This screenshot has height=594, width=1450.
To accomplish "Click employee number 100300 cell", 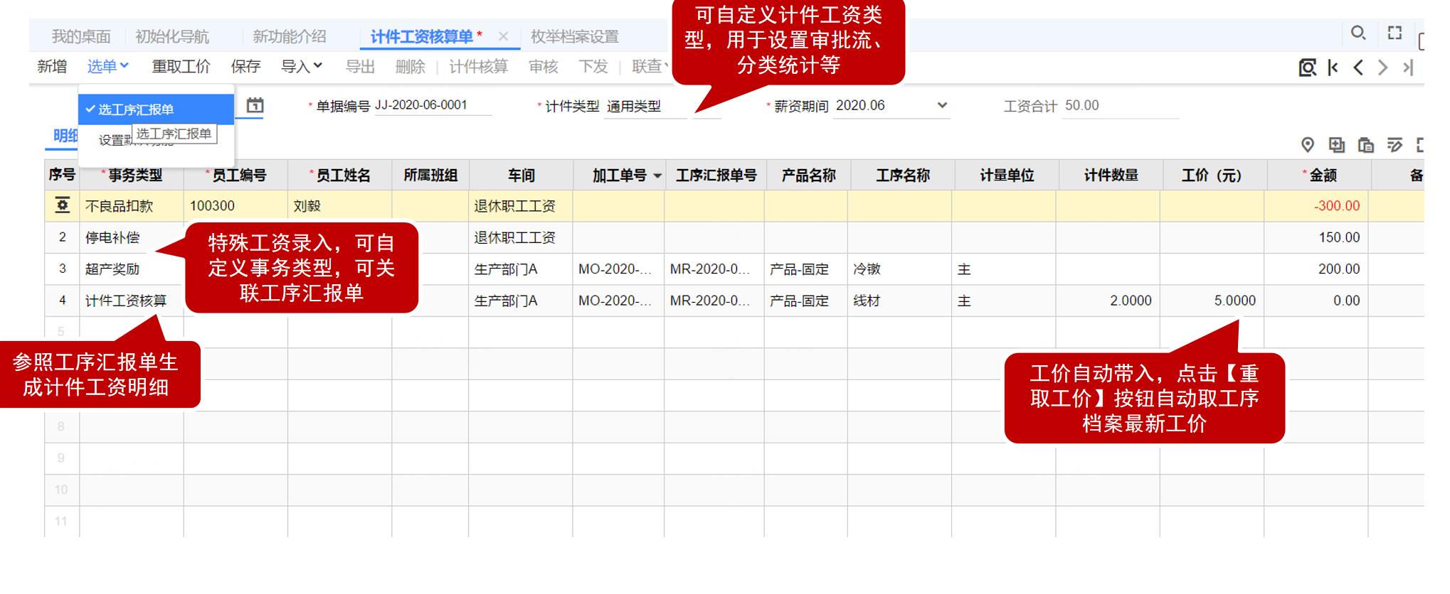I will (x=236, y=206).
